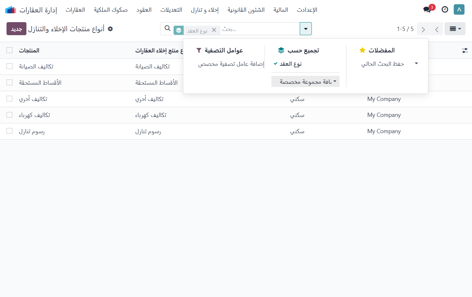
Task: Select the تكاليف الصيانة row checkbox
Action: coord(9,66)
